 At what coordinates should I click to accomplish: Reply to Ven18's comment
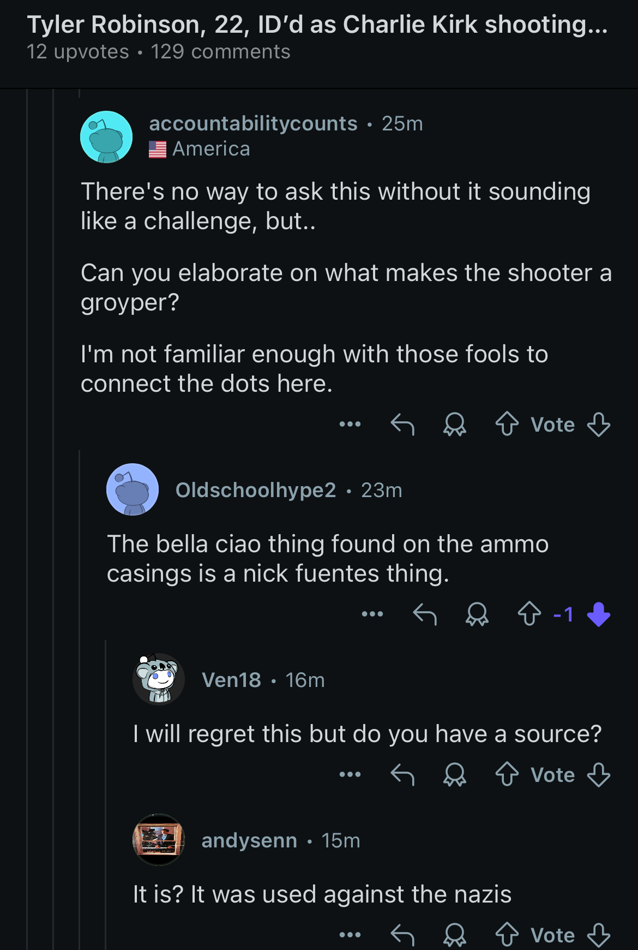tap(402, 774)
